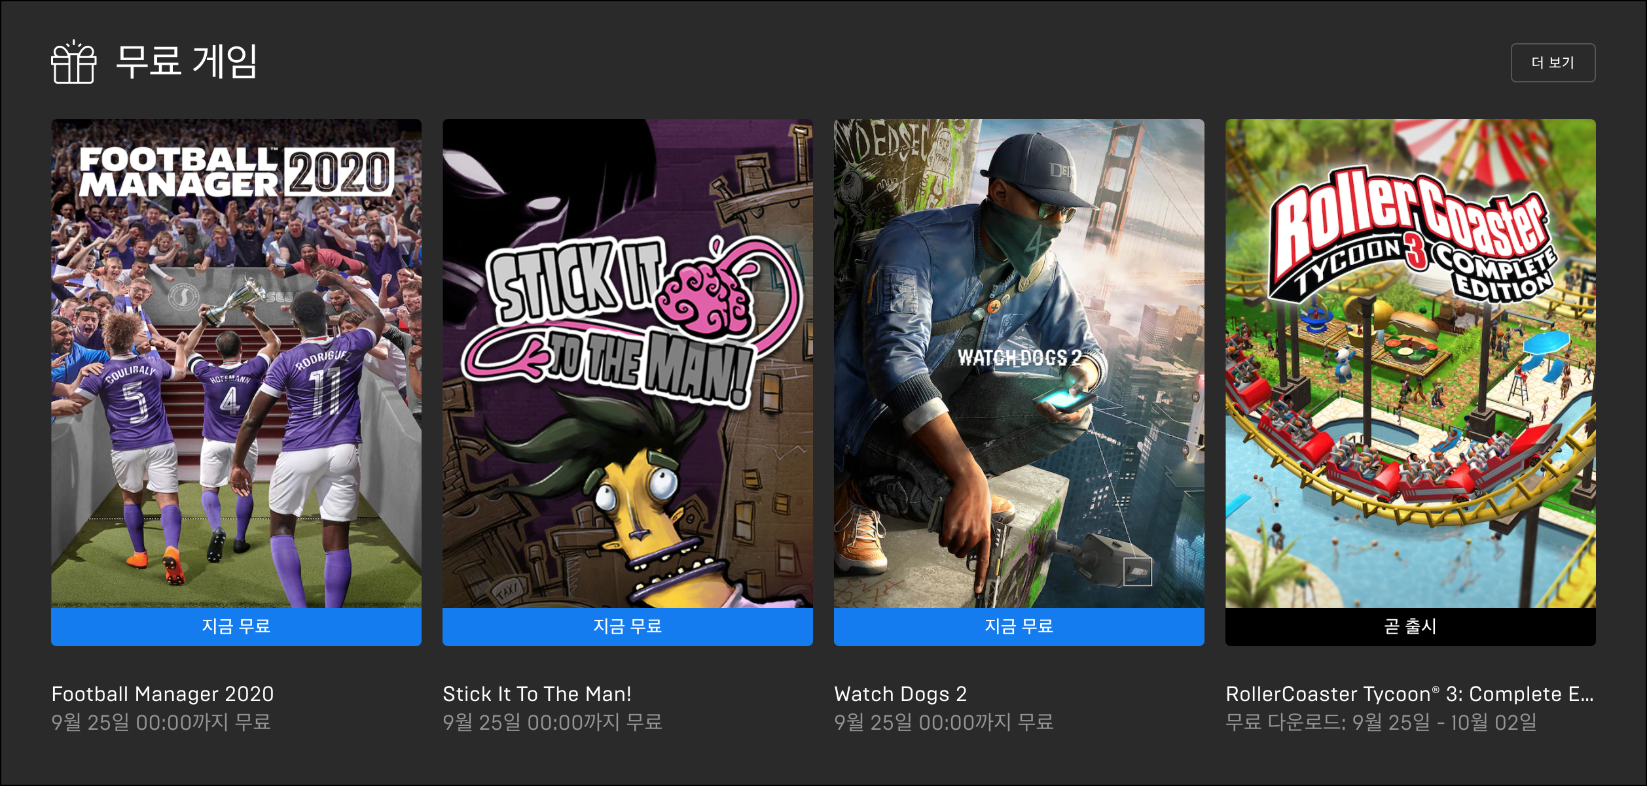This screenshot has height=786, width=1647.
Task: Click the gift box icon beside 무료 게임
Action: pyautogui.click(x=74, y=61)
